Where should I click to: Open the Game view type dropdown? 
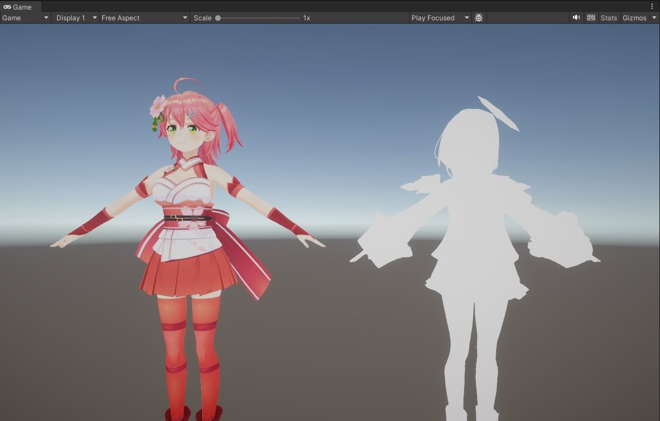point(25,17)
